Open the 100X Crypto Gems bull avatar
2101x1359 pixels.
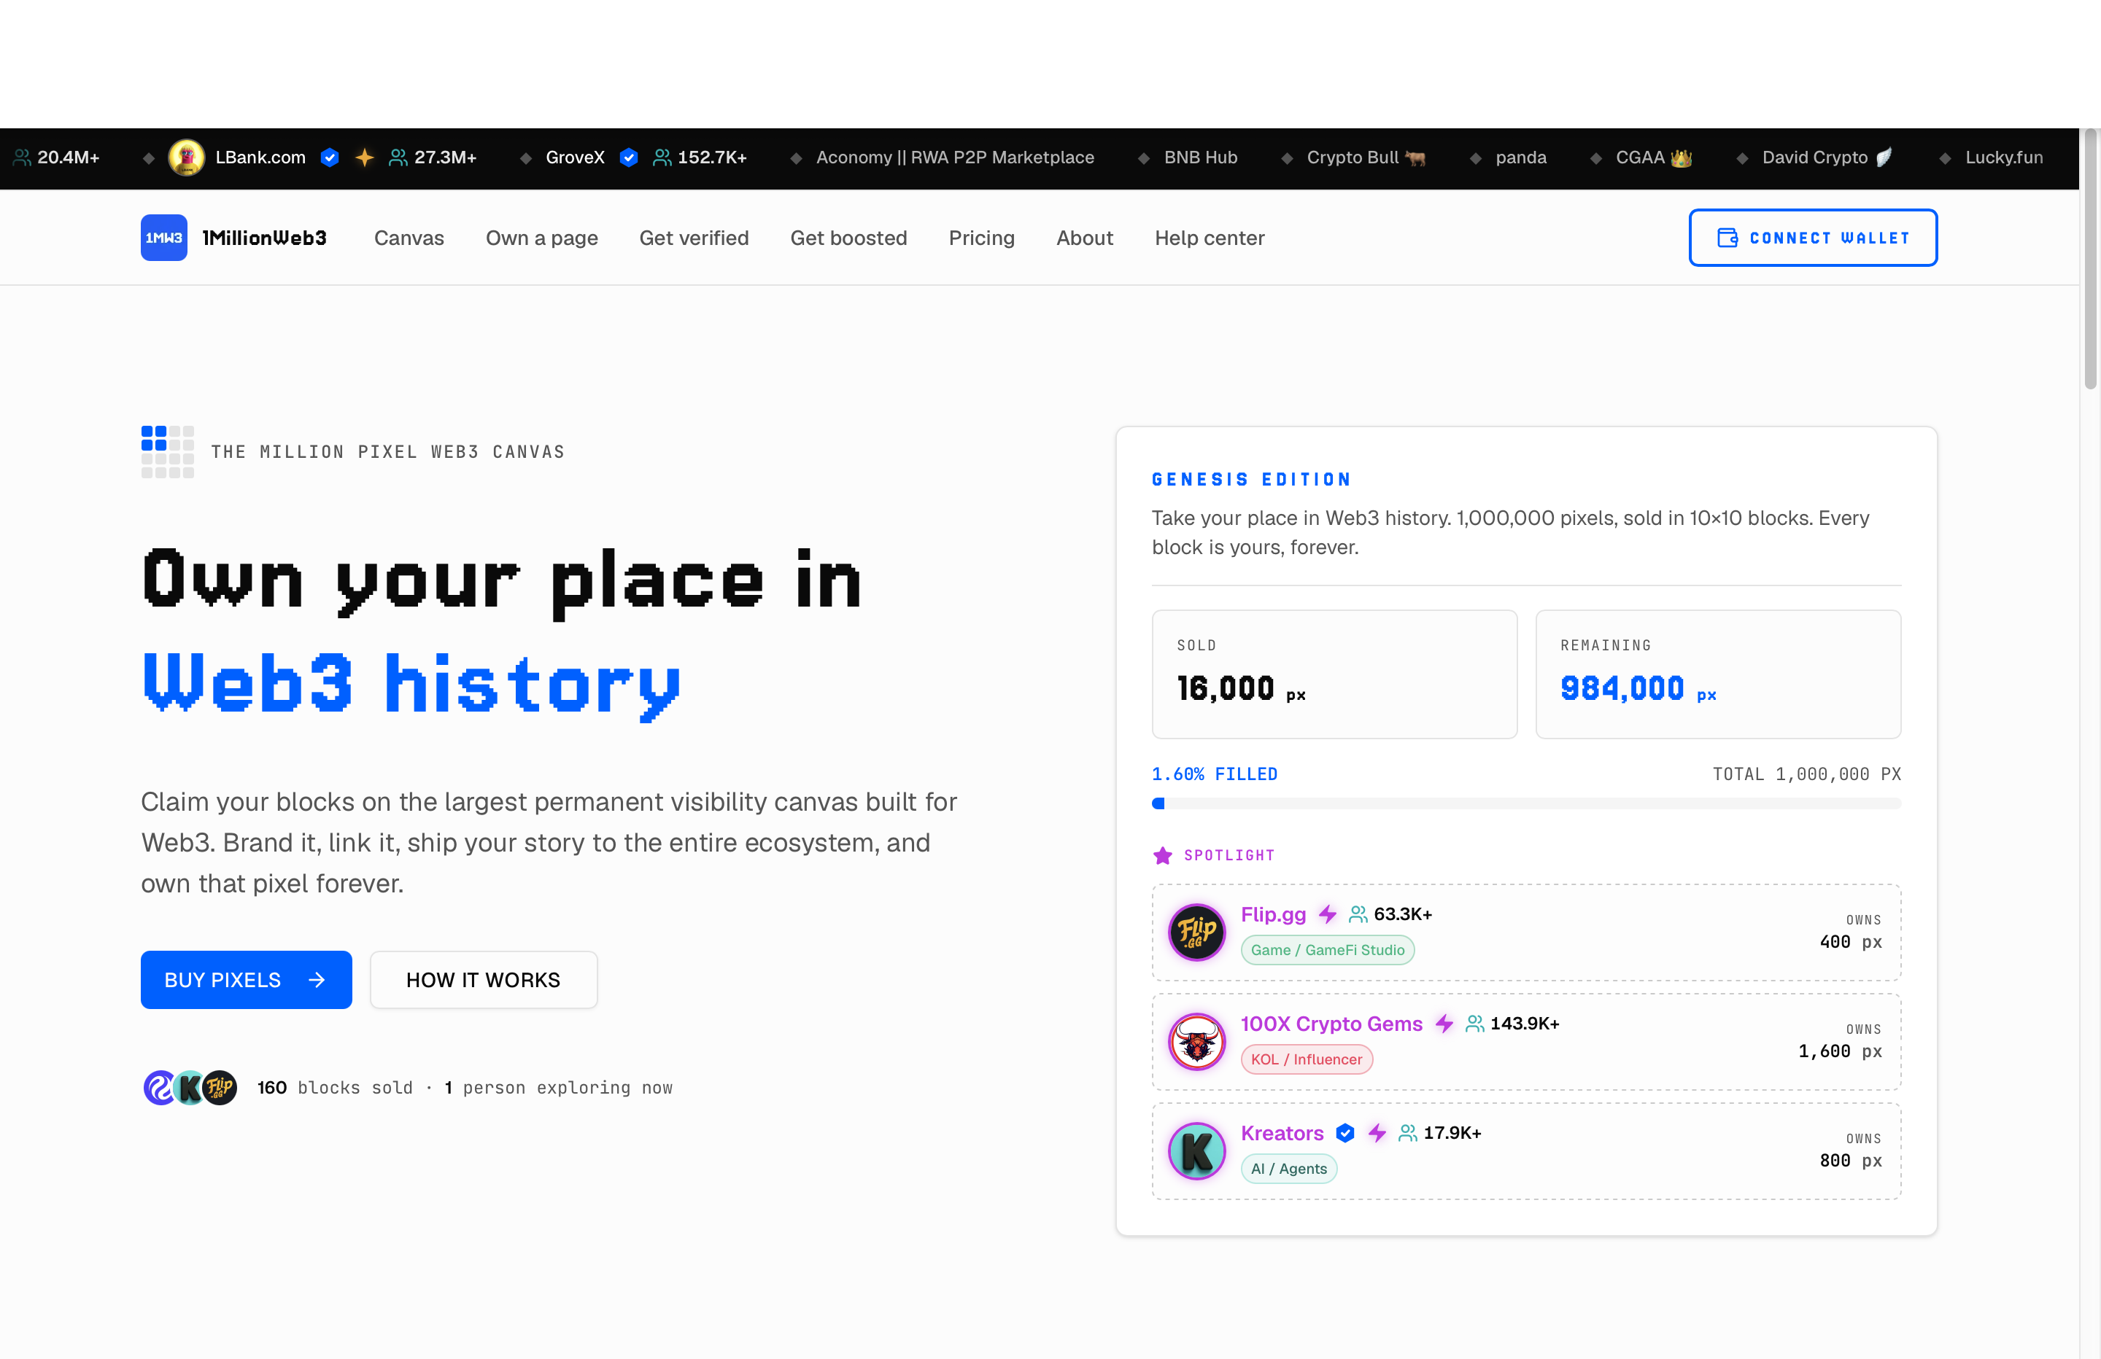point(1197,1041)
